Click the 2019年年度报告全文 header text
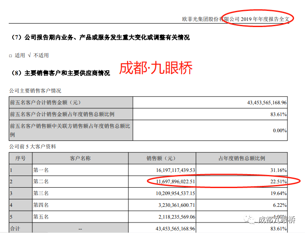Screen dimensions: 305x233 click(265, 19)
